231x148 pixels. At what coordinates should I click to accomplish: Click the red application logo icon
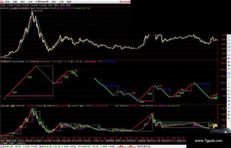tap(2, 2)
